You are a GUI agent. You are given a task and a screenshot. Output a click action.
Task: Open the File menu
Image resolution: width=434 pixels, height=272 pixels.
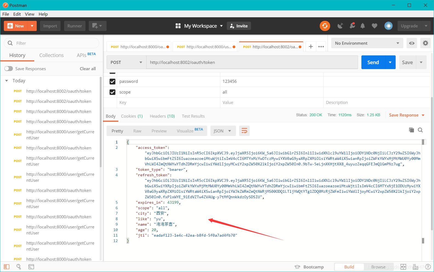point(6,14)
